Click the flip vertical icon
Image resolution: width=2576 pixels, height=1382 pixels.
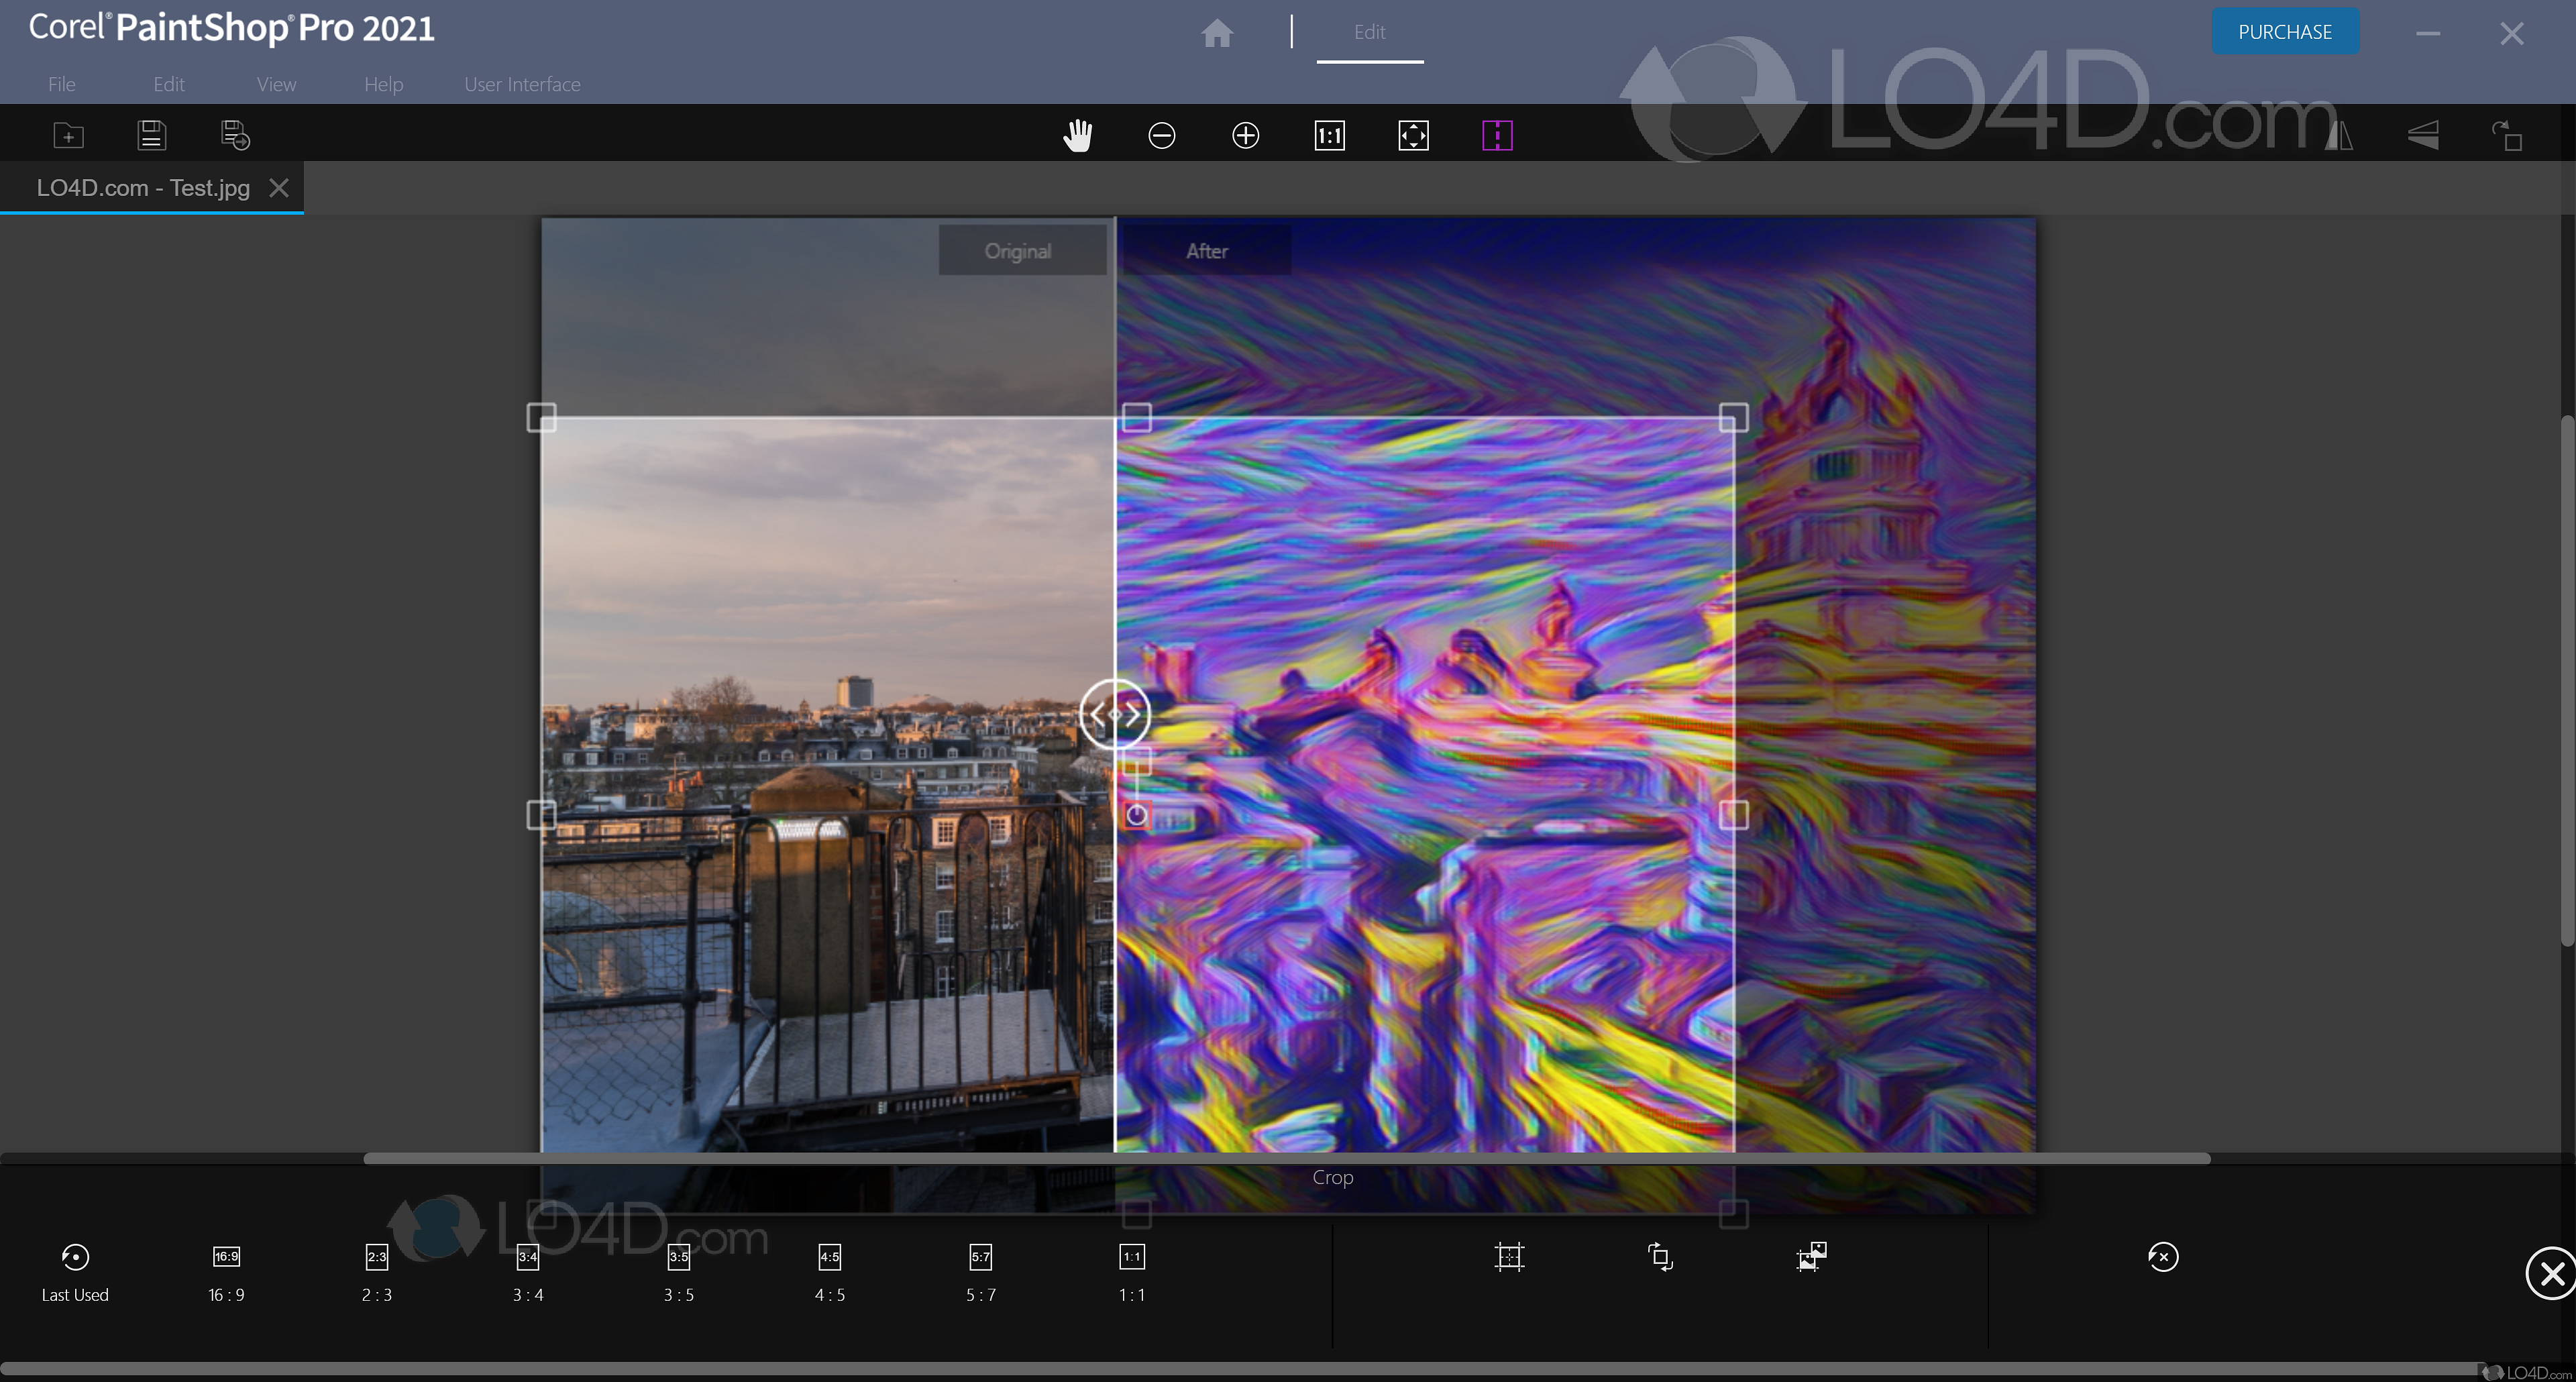[2423, 135]
